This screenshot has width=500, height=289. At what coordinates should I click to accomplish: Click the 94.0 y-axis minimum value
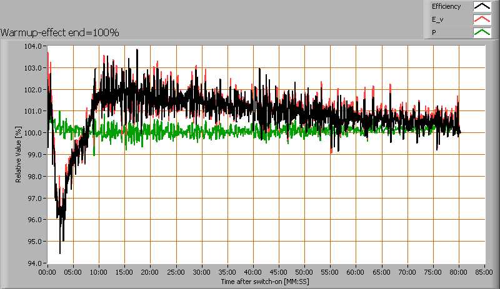coord(34,263)
